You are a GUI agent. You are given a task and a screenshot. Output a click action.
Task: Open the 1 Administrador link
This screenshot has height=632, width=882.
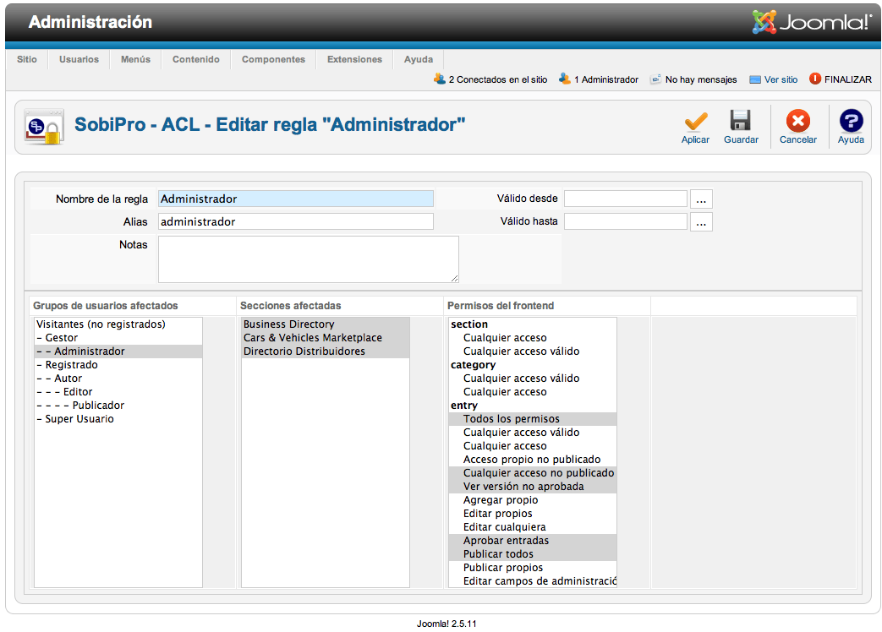pyautogui.click(x=605, y=79)
